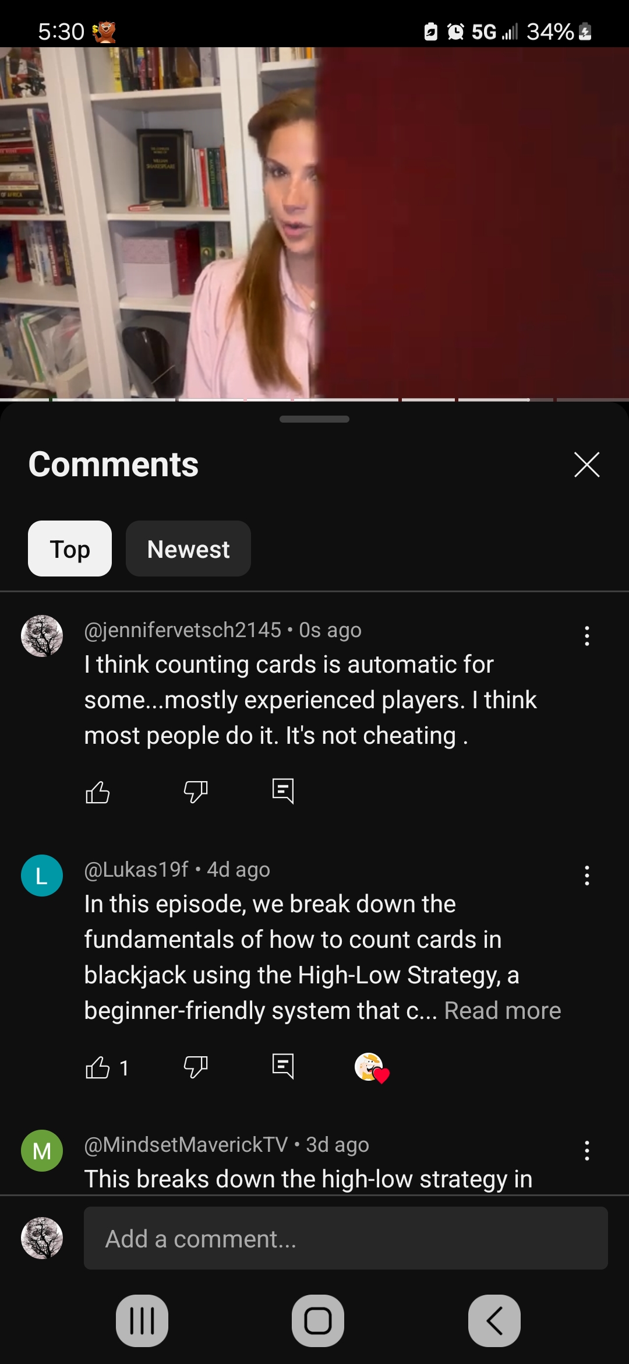Screen dimensions: 629x1364
Task: Tap the Android back navigation button
Action: click(494, 1321)
